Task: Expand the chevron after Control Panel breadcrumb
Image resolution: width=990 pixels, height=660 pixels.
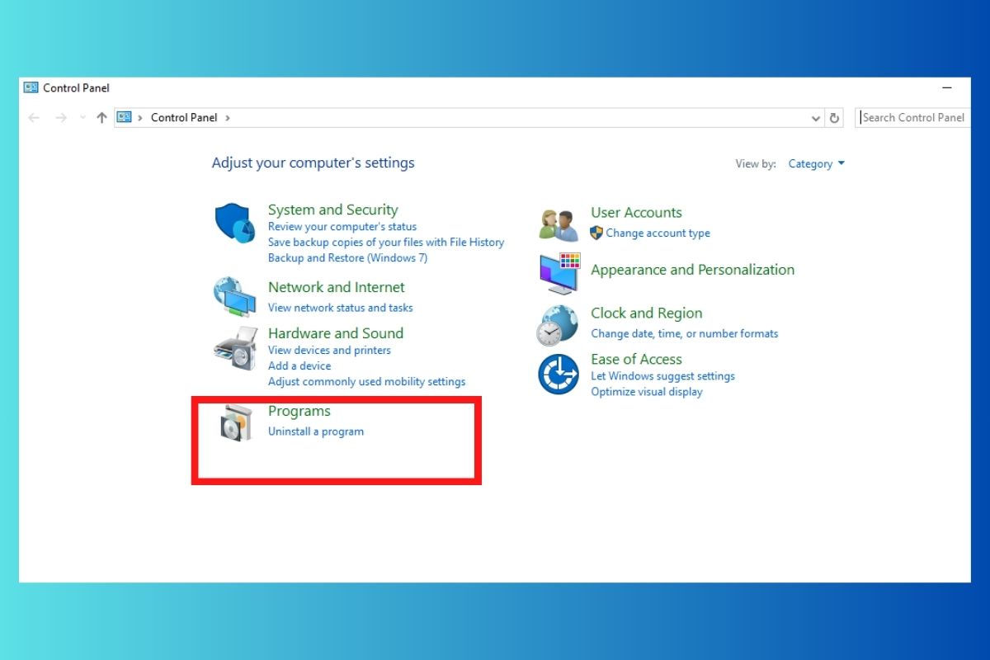Action: pos(228,118)
